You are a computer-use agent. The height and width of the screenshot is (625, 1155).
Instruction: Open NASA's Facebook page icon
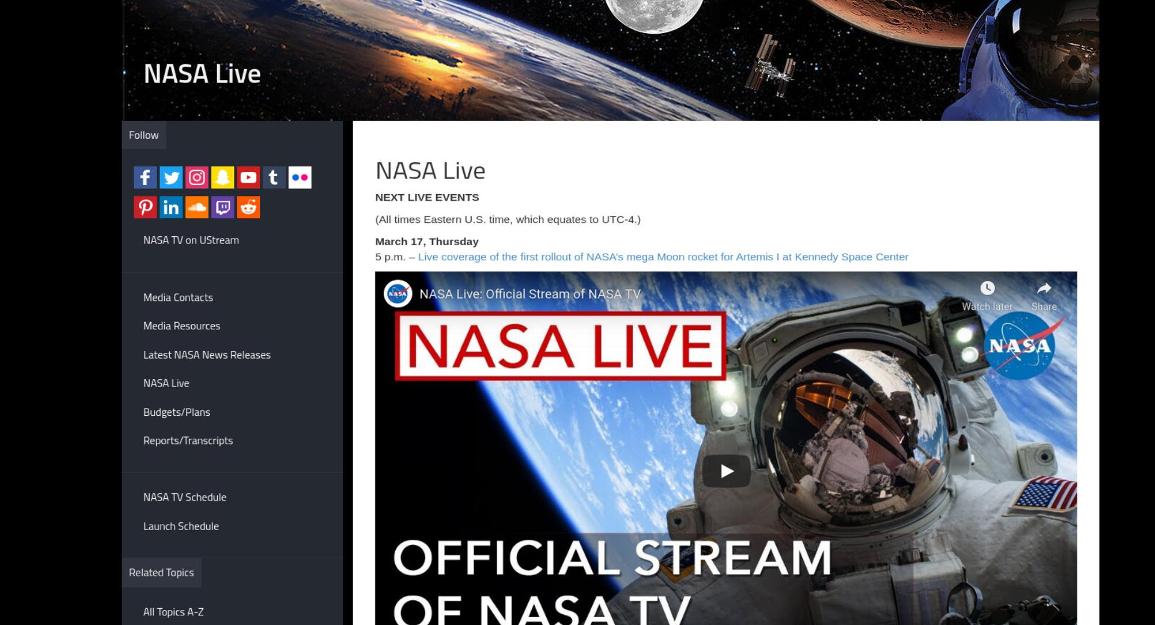[145, 177]
